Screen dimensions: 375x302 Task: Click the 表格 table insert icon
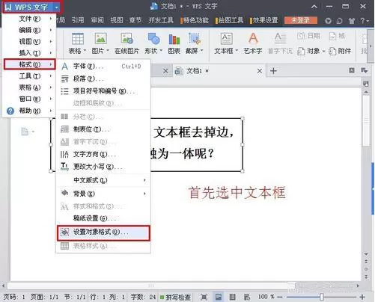click(78, 39)
